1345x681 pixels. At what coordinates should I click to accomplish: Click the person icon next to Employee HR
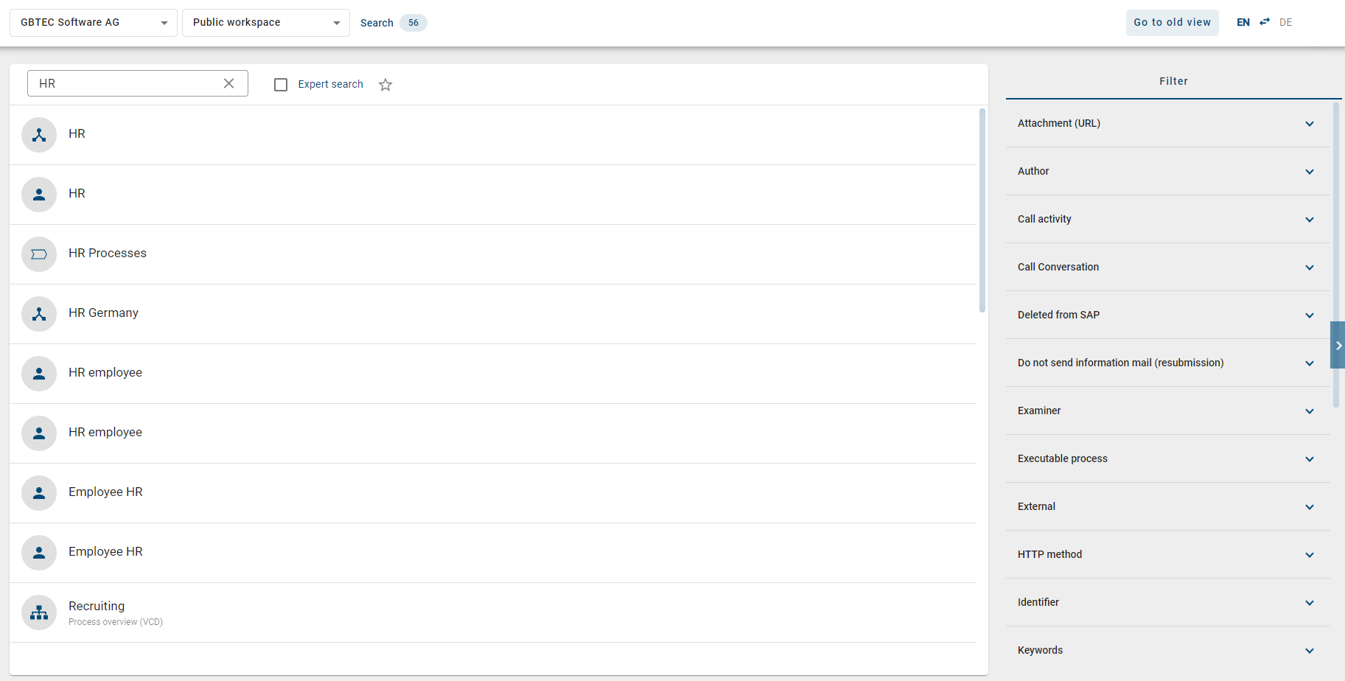tap(38, 493)
